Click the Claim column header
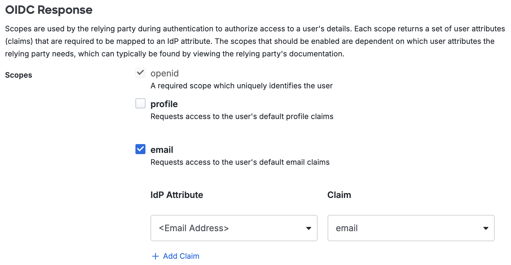Viewport: 511px width, 265px height. (x=339, y=195)
